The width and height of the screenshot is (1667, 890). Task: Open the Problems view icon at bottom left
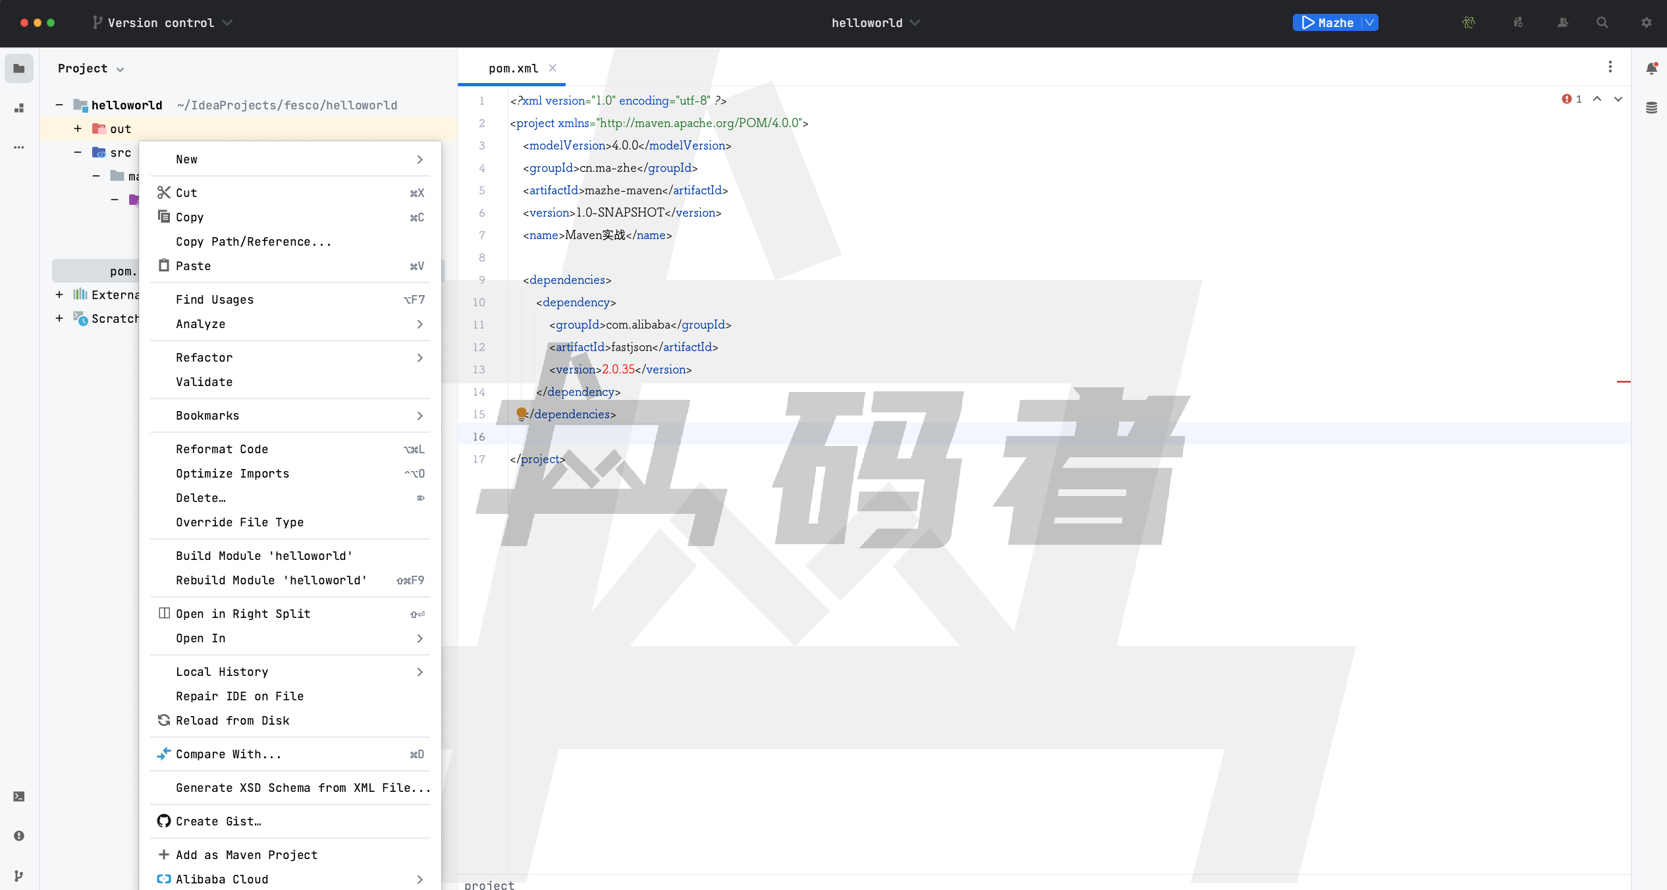pyautogui.click(x=18, y=836)
